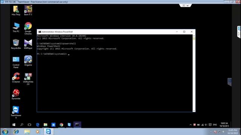Launch the KMPlayer desktop shortcut
This screenshot has width=241, height=135.
click(28, 44)
